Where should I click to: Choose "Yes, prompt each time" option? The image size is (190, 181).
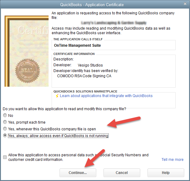point(5,122)
